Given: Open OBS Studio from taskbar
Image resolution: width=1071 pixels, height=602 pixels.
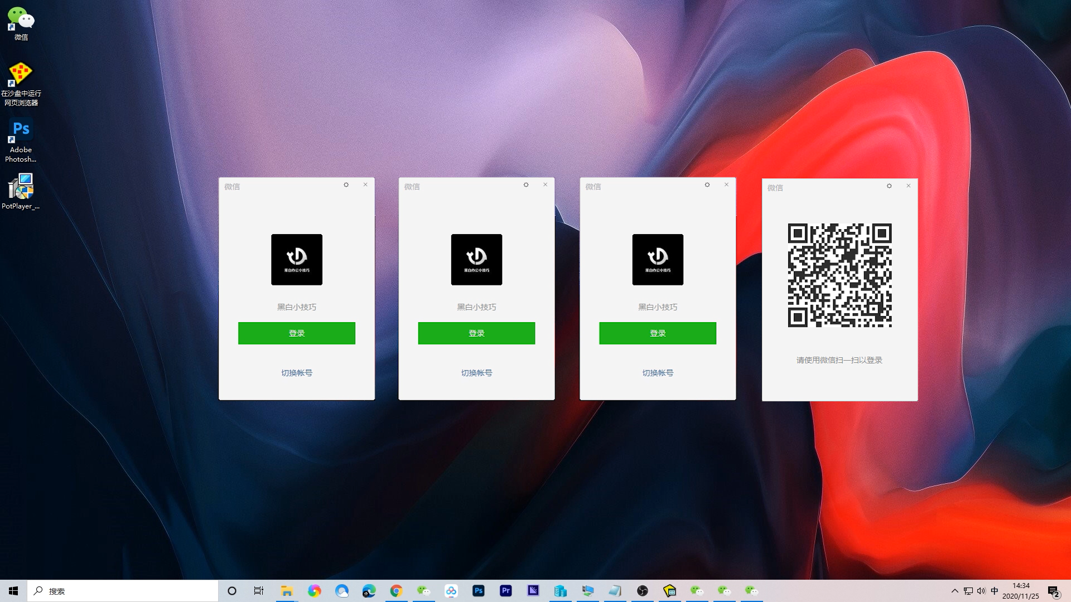Looking at the screenshot, I should click(x=642, y=591).
